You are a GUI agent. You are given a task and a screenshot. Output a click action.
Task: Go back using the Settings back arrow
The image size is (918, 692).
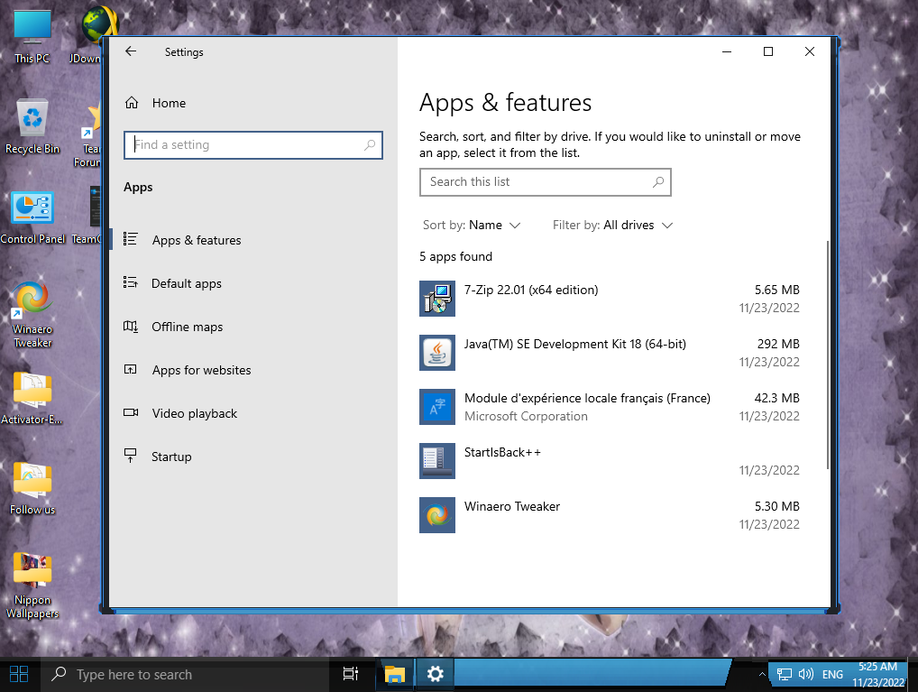click(131, 52)
